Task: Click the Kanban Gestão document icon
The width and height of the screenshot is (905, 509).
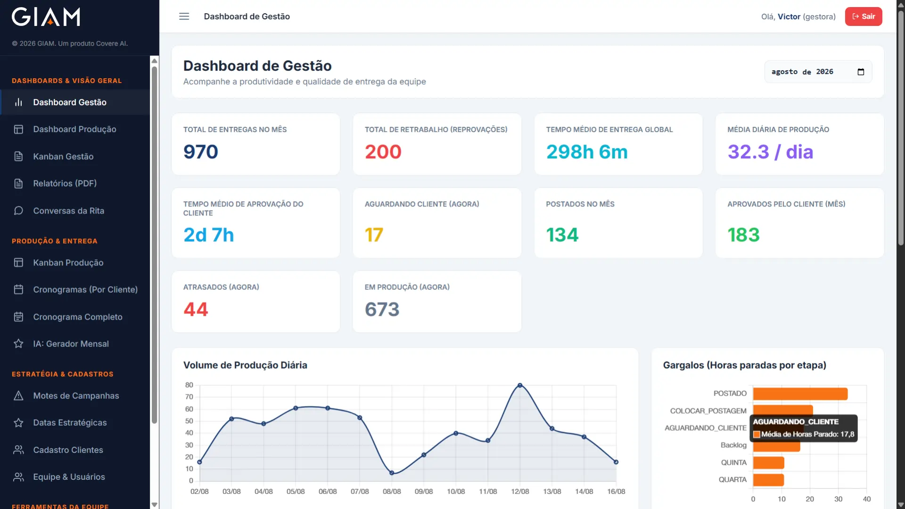Action: (18, 156)
